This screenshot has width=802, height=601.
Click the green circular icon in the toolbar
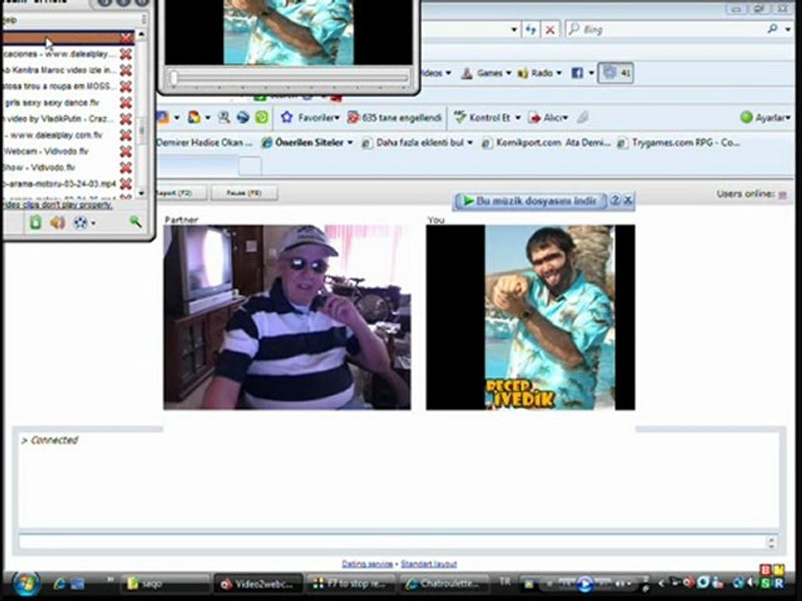click(261, 118)
